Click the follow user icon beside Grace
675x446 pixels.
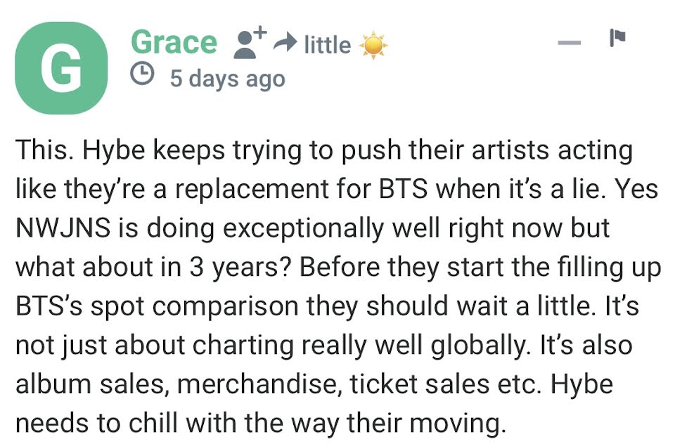(x=250, y=42)
